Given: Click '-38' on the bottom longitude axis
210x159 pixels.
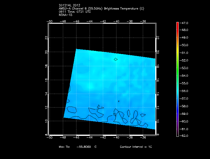Looking at the screenshot, I should [x=129, y=137].
